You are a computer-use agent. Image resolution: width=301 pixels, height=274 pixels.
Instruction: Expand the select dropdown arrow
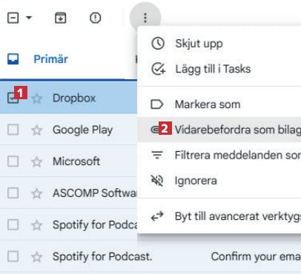coord(29,18)
